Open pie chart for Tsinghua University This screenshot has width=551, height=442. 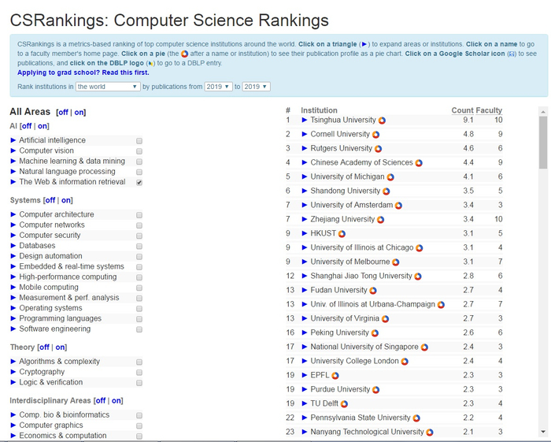click(x=382, y=121)
